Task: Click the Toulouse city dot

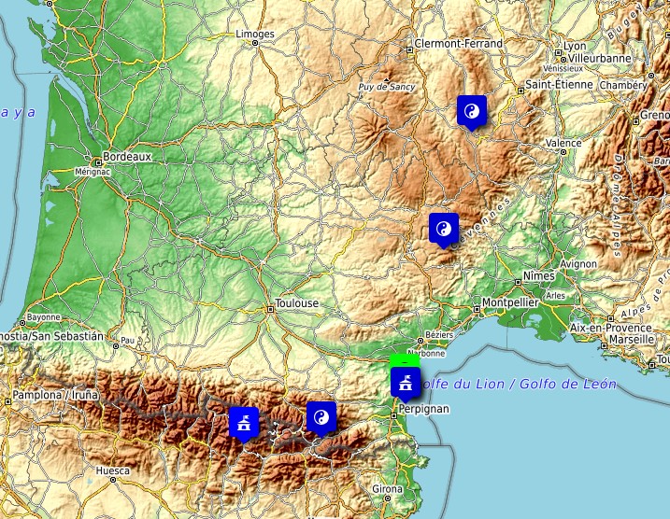Action: coord(269,304)
